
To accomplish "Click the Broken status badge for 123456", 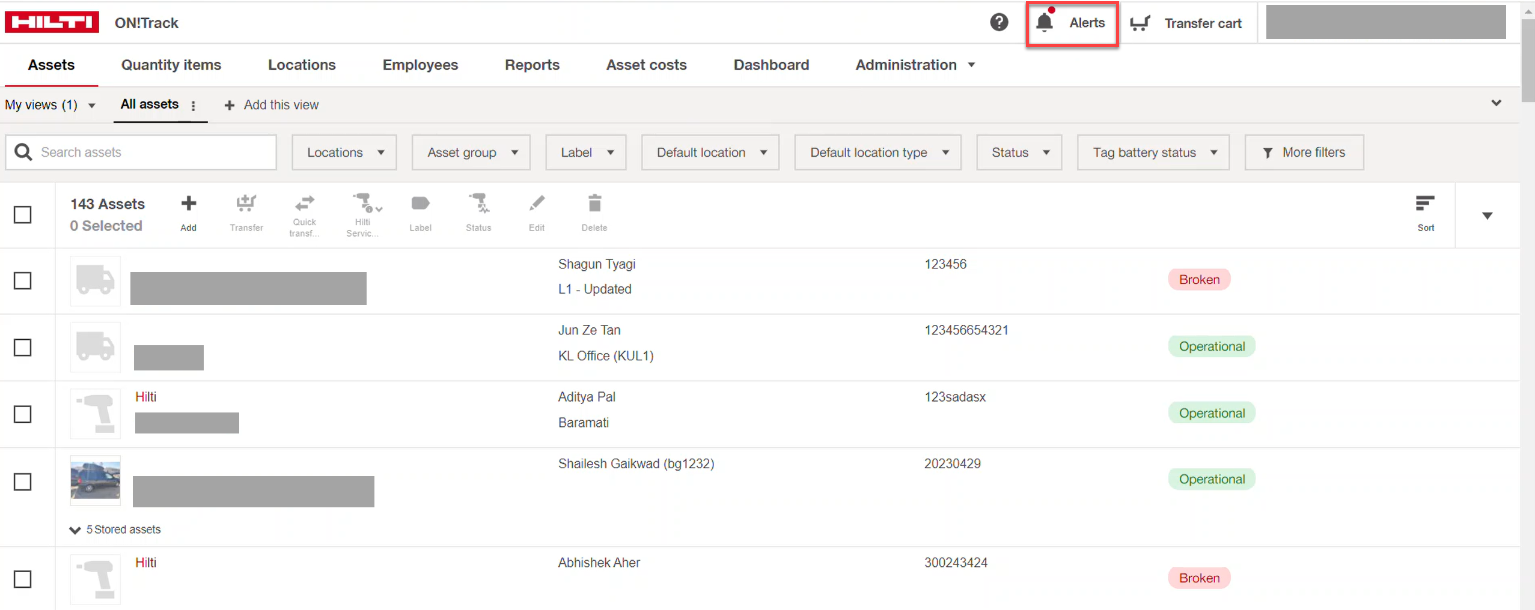I will (1199, 279).
